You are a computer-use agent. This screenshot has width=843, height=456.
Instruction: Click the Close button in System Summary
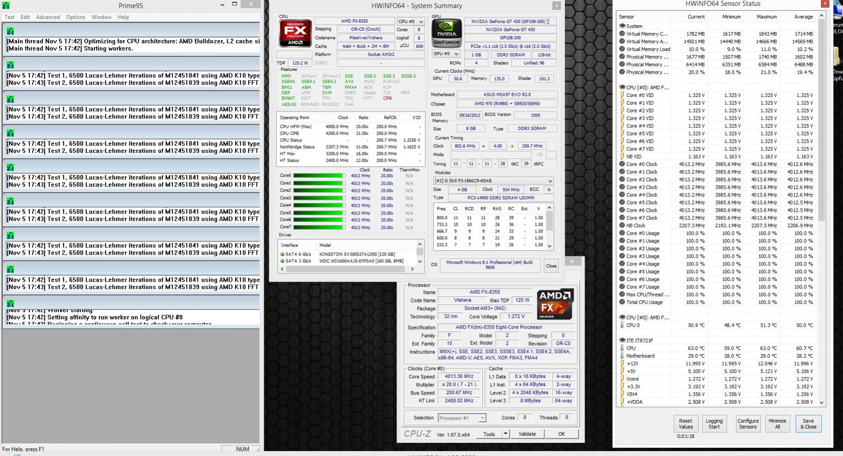[551, 265]
